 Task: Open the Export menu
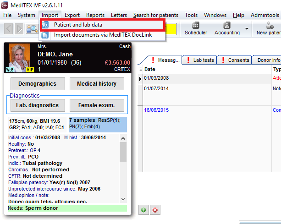[x=72, y=15]
